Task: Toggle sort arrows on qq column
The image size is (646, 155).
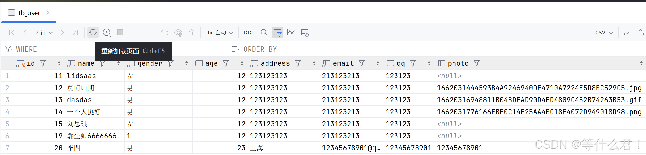Action: point(429,63)
